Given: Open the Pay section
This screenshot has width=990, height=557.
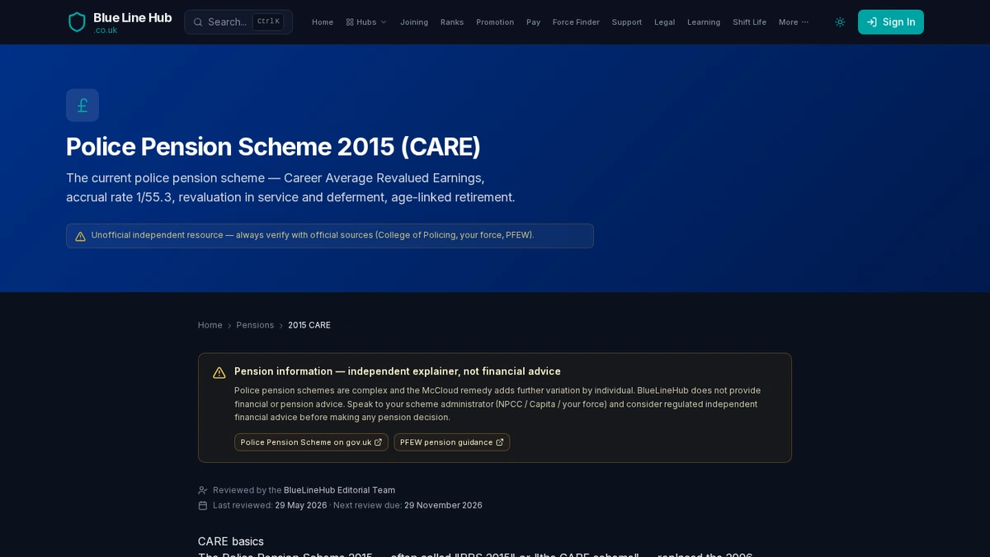Looking at the screenshot, I should pos(534,22).
